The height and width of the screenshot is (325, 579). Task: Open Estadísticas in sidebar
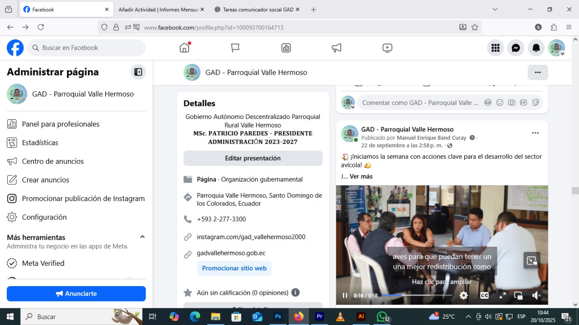click(40, 143)
